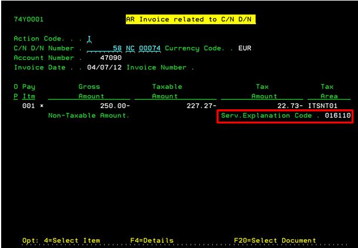Click the OP option field for item 001
The width and height of the screenshot is (358, 248).
[16, 106]
